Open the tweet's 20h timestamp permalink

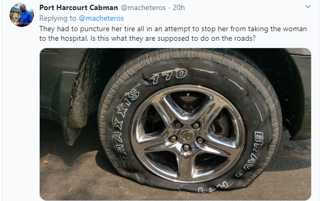179,8
